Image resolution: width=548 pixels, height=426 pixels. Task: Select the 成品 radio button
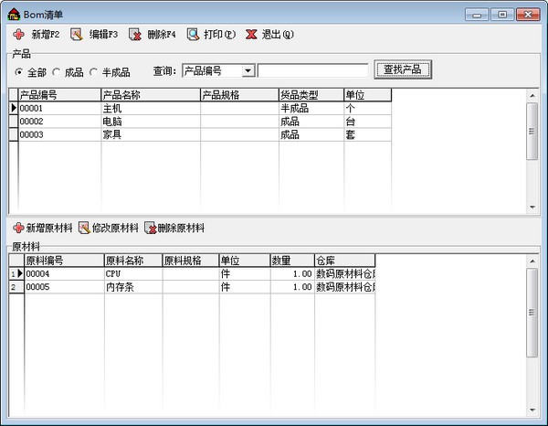[x=57, y=71]
